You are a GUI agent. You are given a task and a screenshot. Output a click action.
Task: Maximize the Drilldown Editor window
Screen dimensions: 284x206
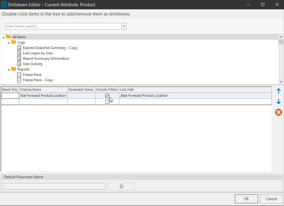point(263,4)
